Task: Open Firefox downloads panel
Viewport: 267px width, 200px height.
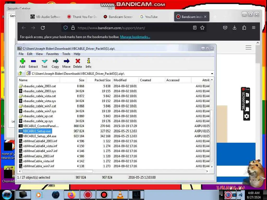Action: [235, 28]
